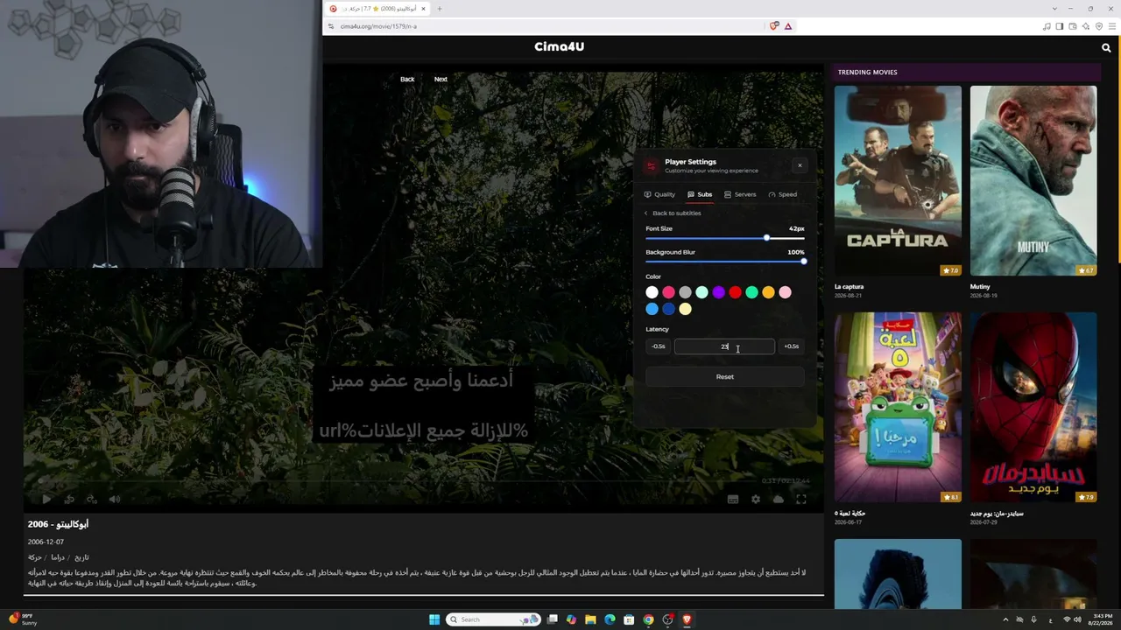Pick the light pink subtitle color
Screen dimensions: 1121x630
click(x=785, y=292)
